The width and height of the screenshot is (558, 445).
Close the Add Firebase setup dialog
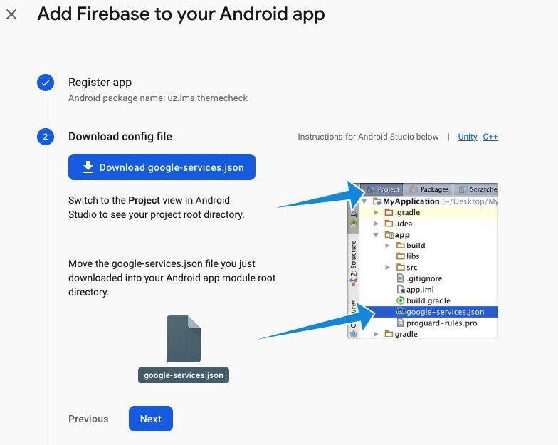11,14
